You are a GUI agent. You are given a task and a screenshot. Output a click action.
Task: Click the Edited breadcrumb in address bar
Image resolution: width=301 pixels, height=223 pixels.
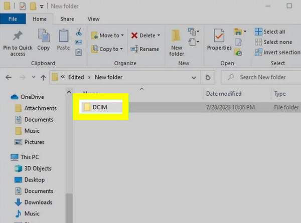pyautogui.click(x=76, y=77)
